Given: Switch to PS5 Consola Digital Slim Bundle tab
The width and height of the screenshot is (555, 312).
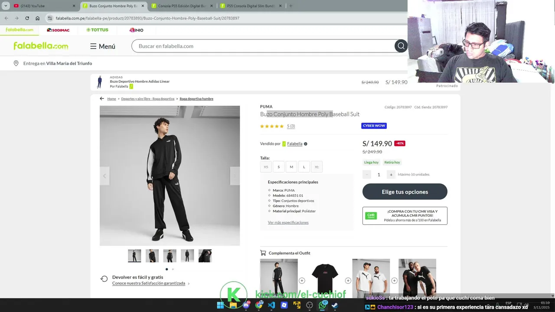Looking at the screenshot, I should coord(251,6).
